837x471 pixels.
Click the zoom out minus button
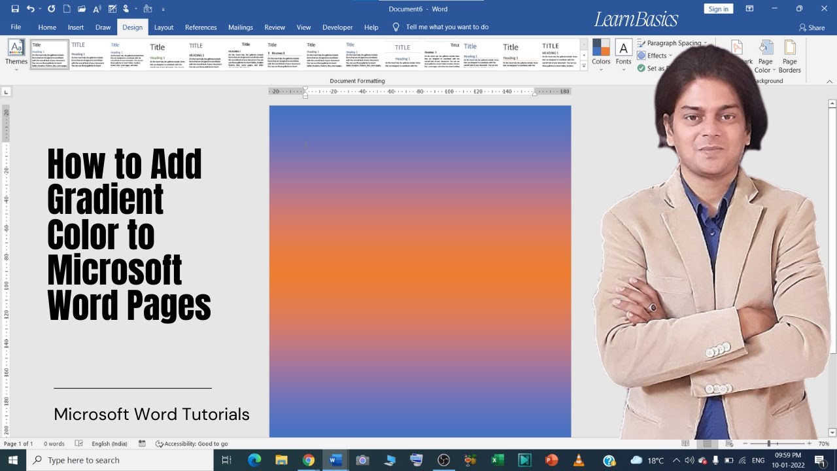click(x=745, y=444)
